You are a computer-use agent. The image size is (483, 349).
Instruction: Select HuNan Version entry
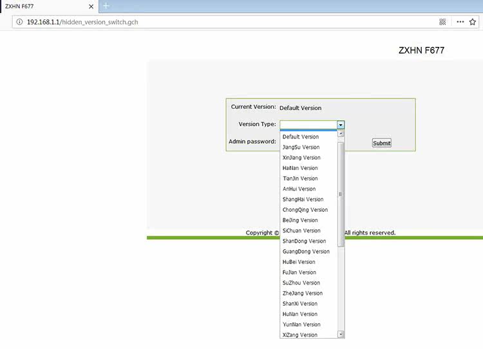(x=308, y=314)
